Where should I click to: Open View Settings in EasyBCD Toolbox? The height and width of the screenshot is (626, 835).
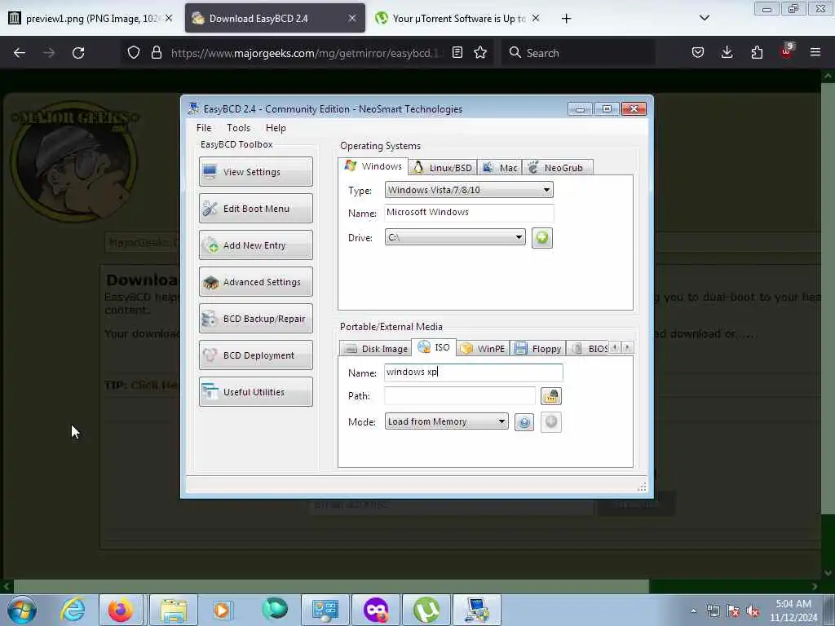(x=255, y=172)
